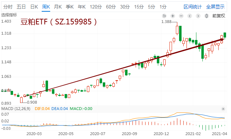Open the 季K quarterly candlestick tab
Screen dimensions: 231x139
click(70, 7)
